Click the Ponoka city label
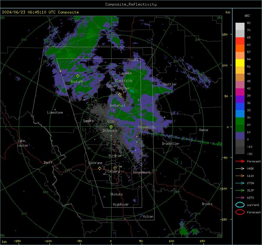 click(133, 60)
